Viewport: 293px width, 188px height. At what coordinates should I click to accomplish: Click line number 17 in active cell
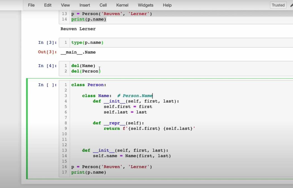[x=64, y=172]
